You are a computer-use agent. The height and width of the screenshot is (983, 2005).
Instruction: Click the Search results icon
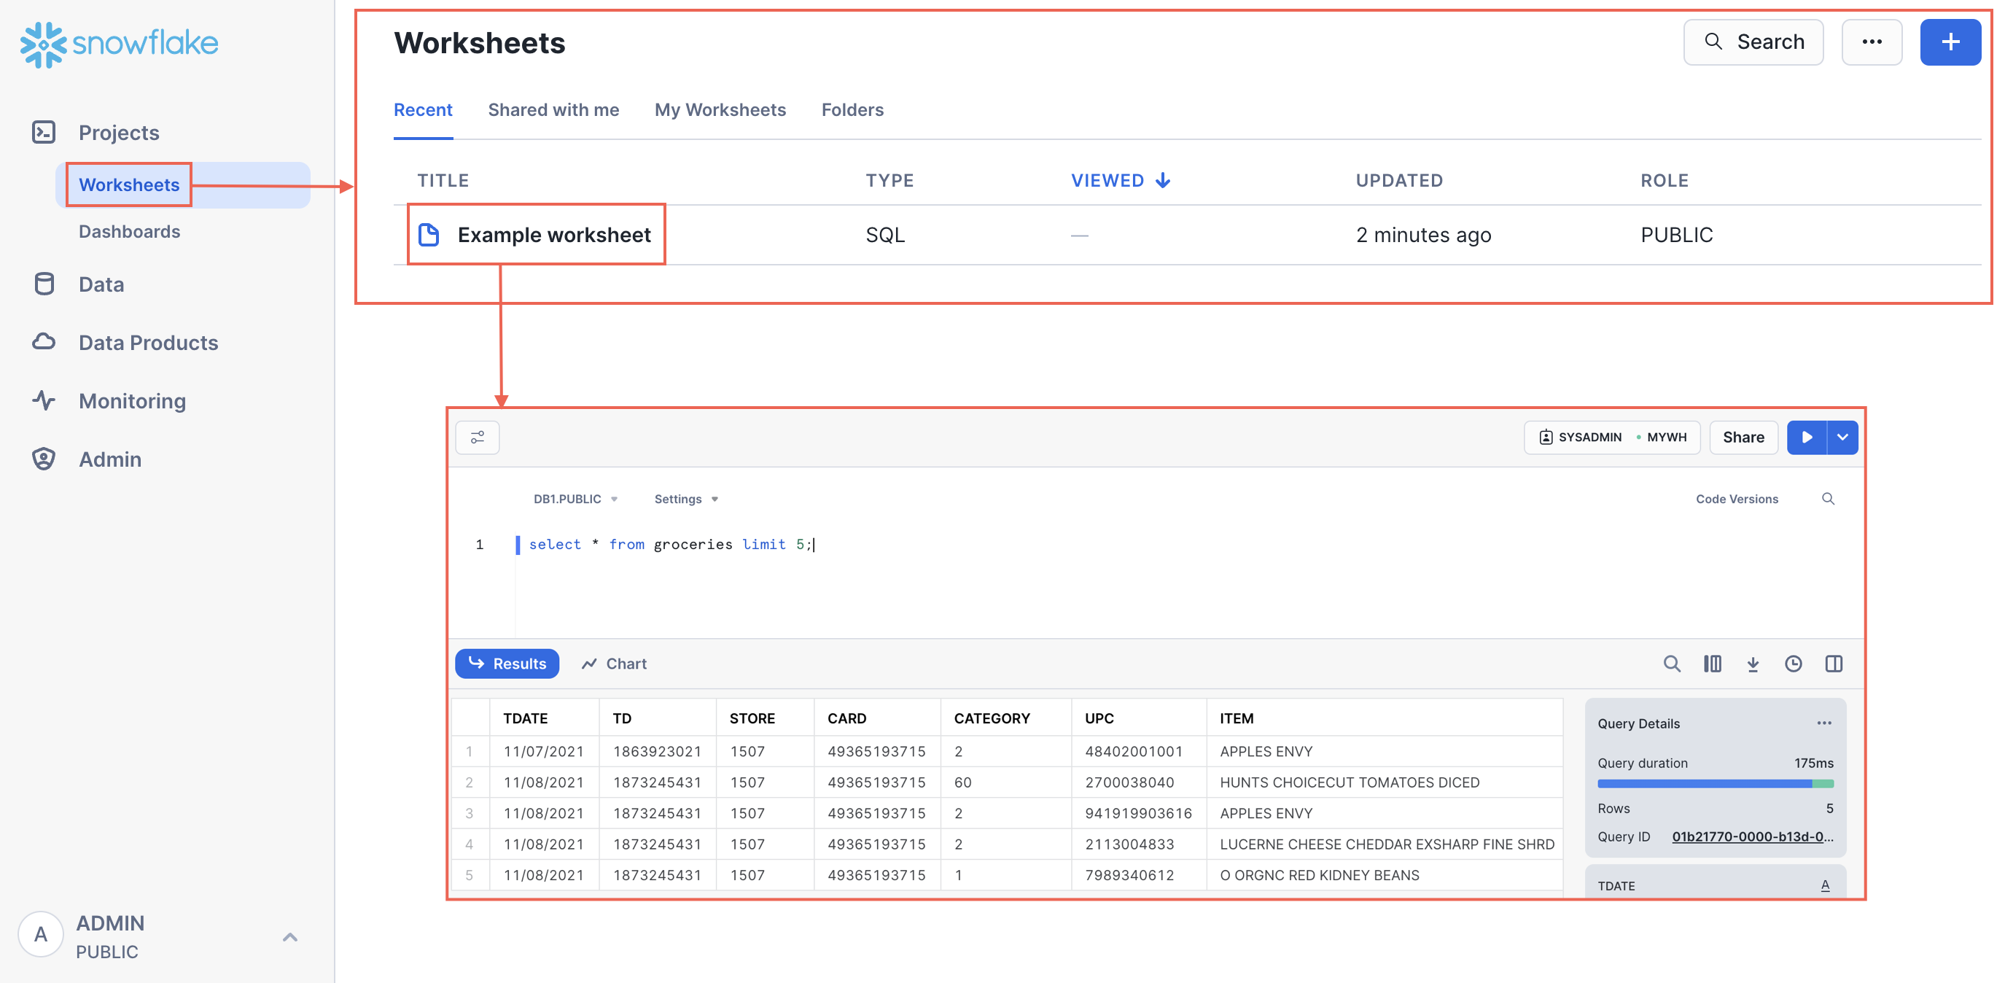[x=1670, y=662]
